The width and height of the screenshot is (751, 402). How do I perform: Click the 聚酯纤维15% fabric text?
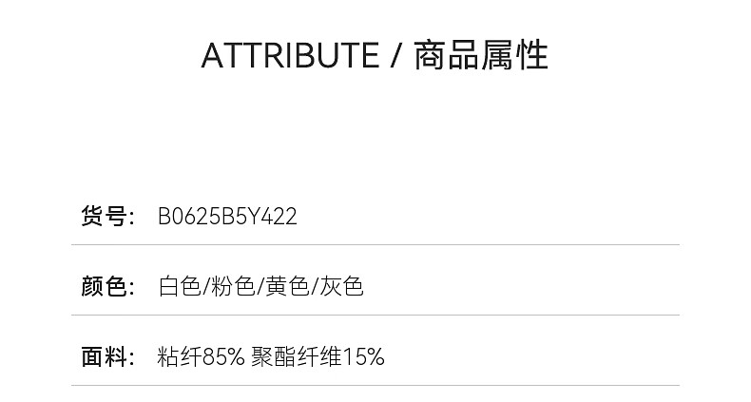pos(318,357)
